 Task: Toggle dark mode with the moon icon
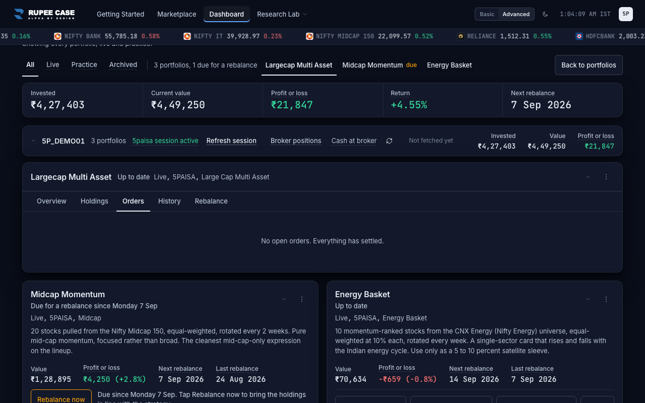(545, 14)
